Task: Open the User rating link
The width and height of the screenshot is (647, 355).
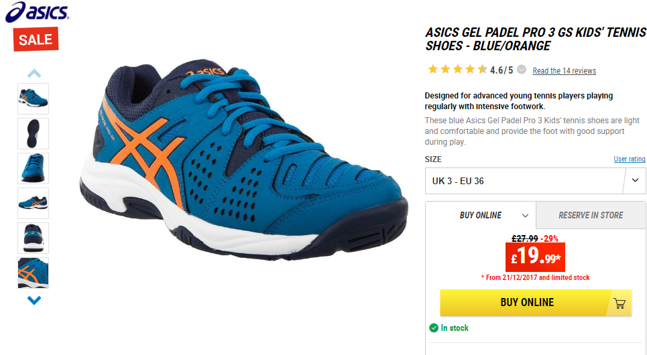Action: [x=630, y=159]
